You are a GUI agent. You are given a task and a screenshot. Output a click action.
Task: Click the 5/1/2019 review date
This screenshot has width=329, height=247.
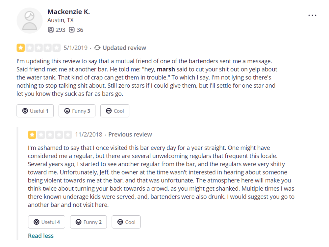76,48
